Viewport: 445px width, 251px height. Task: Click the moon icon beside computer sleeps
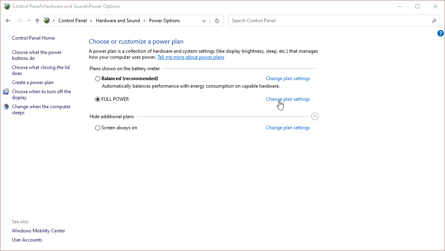[6, 107]
